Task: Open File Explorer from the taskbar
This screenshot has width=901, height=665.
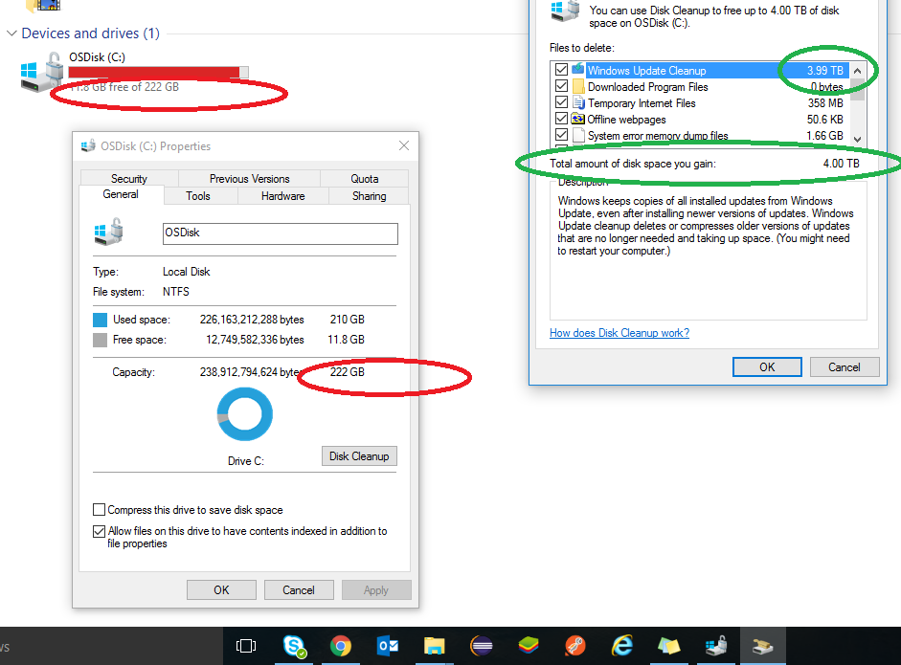Action: pyautogui.click(x=435, y=646)
